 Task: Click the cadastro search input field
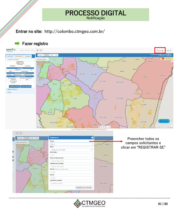[27, 50]
